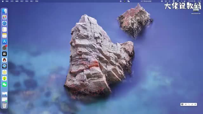Launch Safari from the Dock
Screen dimensions: 203x114
pyautogui.click(x=4, y=23)
